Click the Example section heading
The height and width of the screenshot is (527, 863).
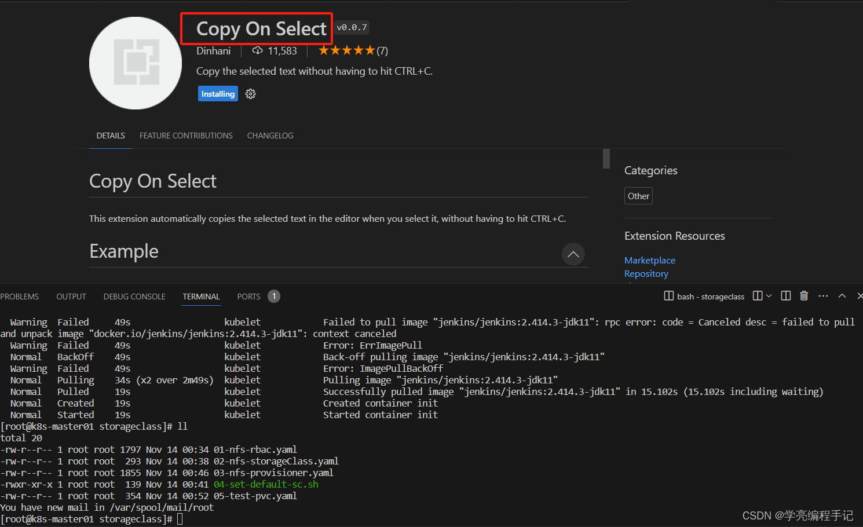tap(124, 251)
